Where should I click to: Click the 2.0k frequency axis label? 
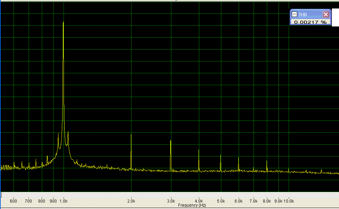click(131, 201)
